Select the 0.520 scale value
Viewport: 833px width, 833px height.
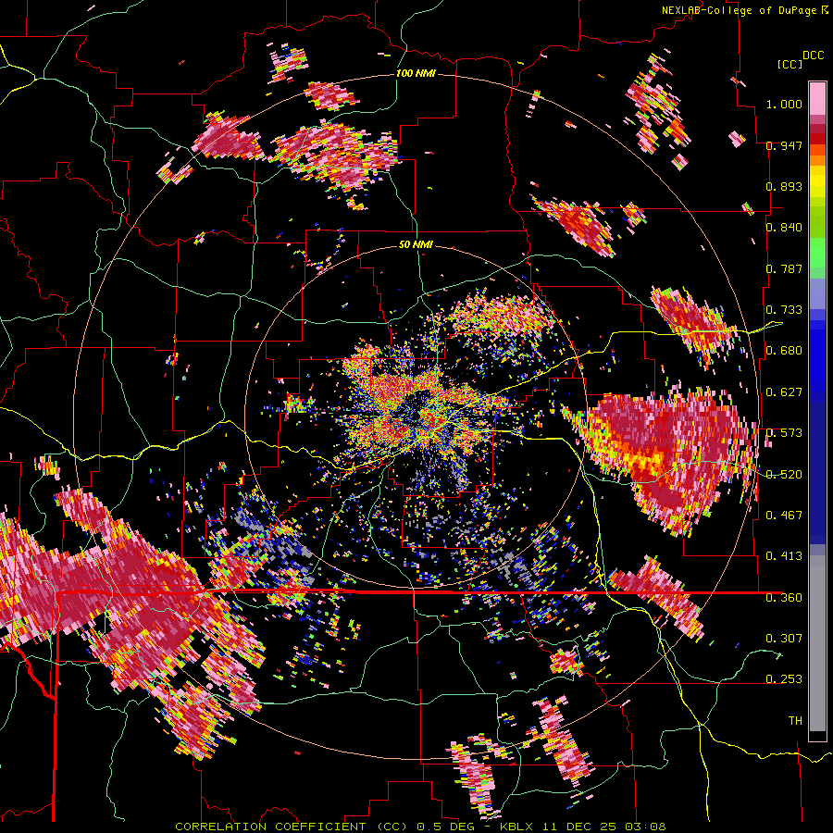(784, 475)
